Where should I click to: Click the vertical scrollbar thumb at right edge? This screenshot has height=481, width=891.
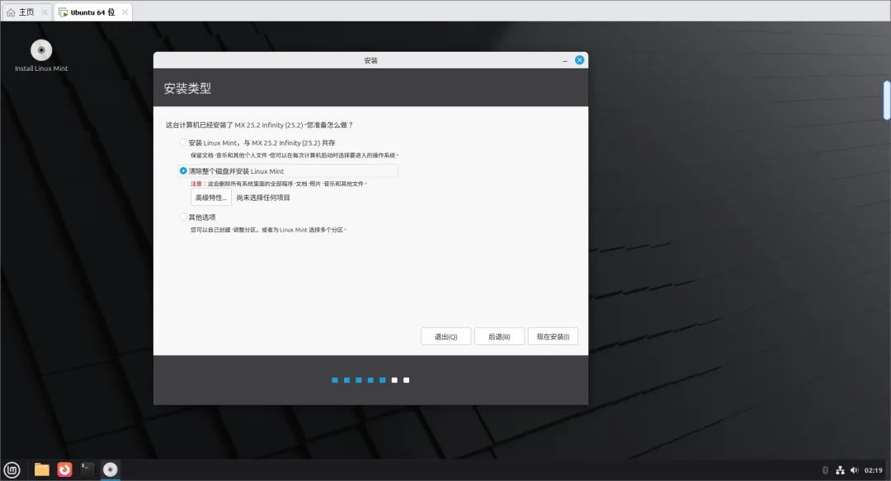coord(886,100)
